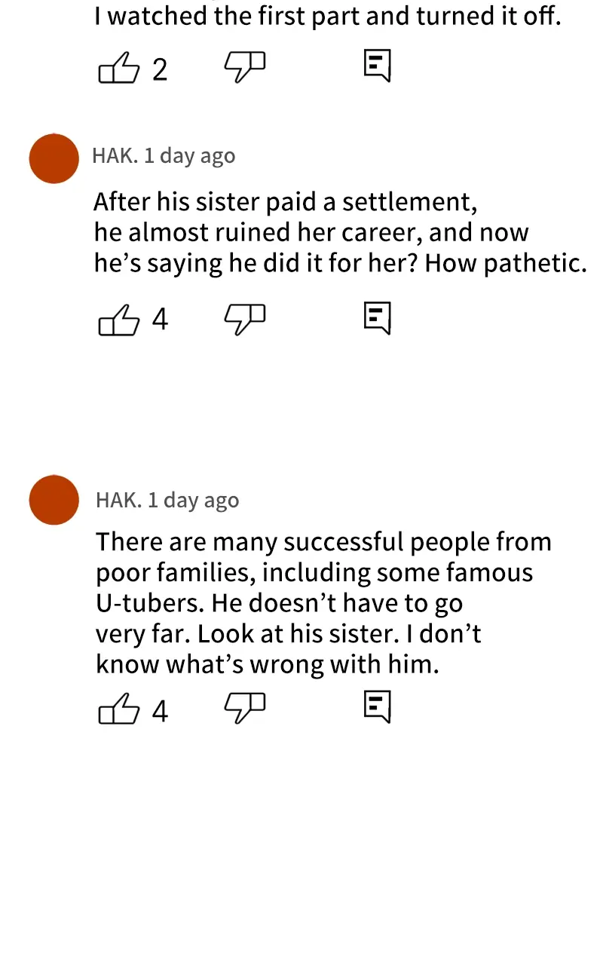Tap HAK's avatar beside the 'poor families' comment
This screenshot has height=965, width=603.
pos(54,500)
